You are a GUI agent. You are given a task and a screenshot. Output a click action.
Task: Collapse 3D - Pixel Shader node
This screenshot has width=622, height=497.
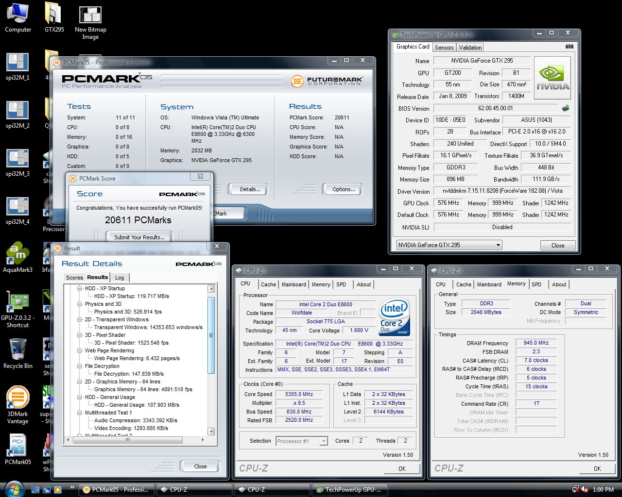pos(80,335)
